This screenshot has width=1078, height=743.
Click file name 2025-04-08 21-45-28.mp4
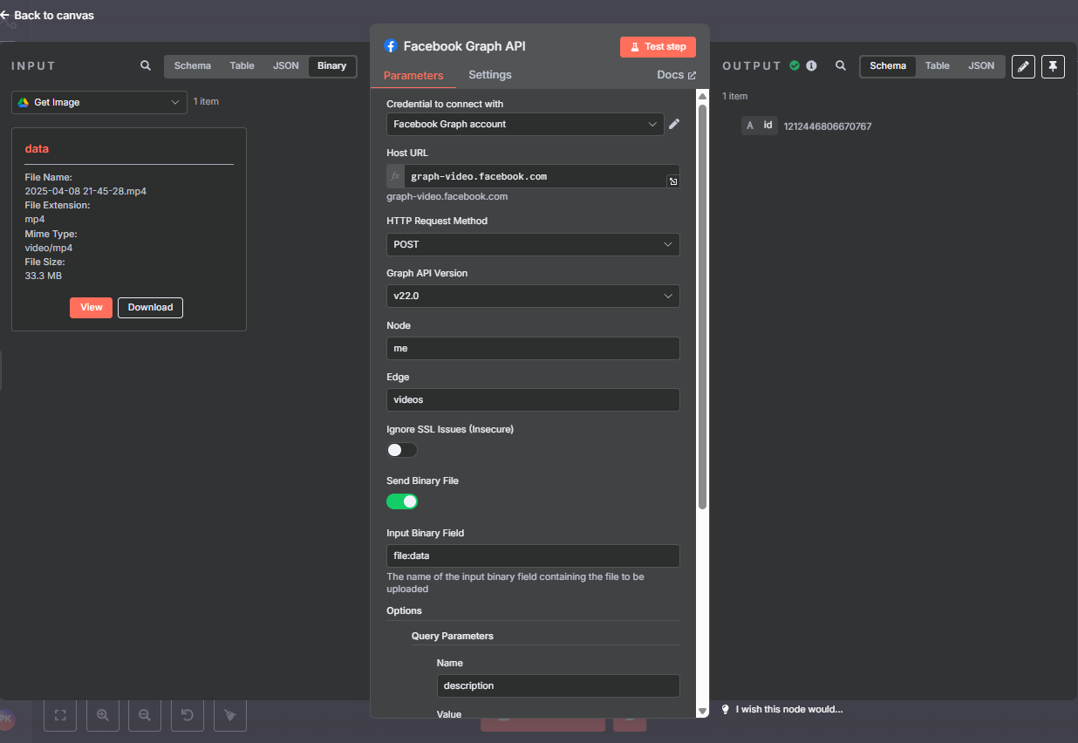point(85,191)
